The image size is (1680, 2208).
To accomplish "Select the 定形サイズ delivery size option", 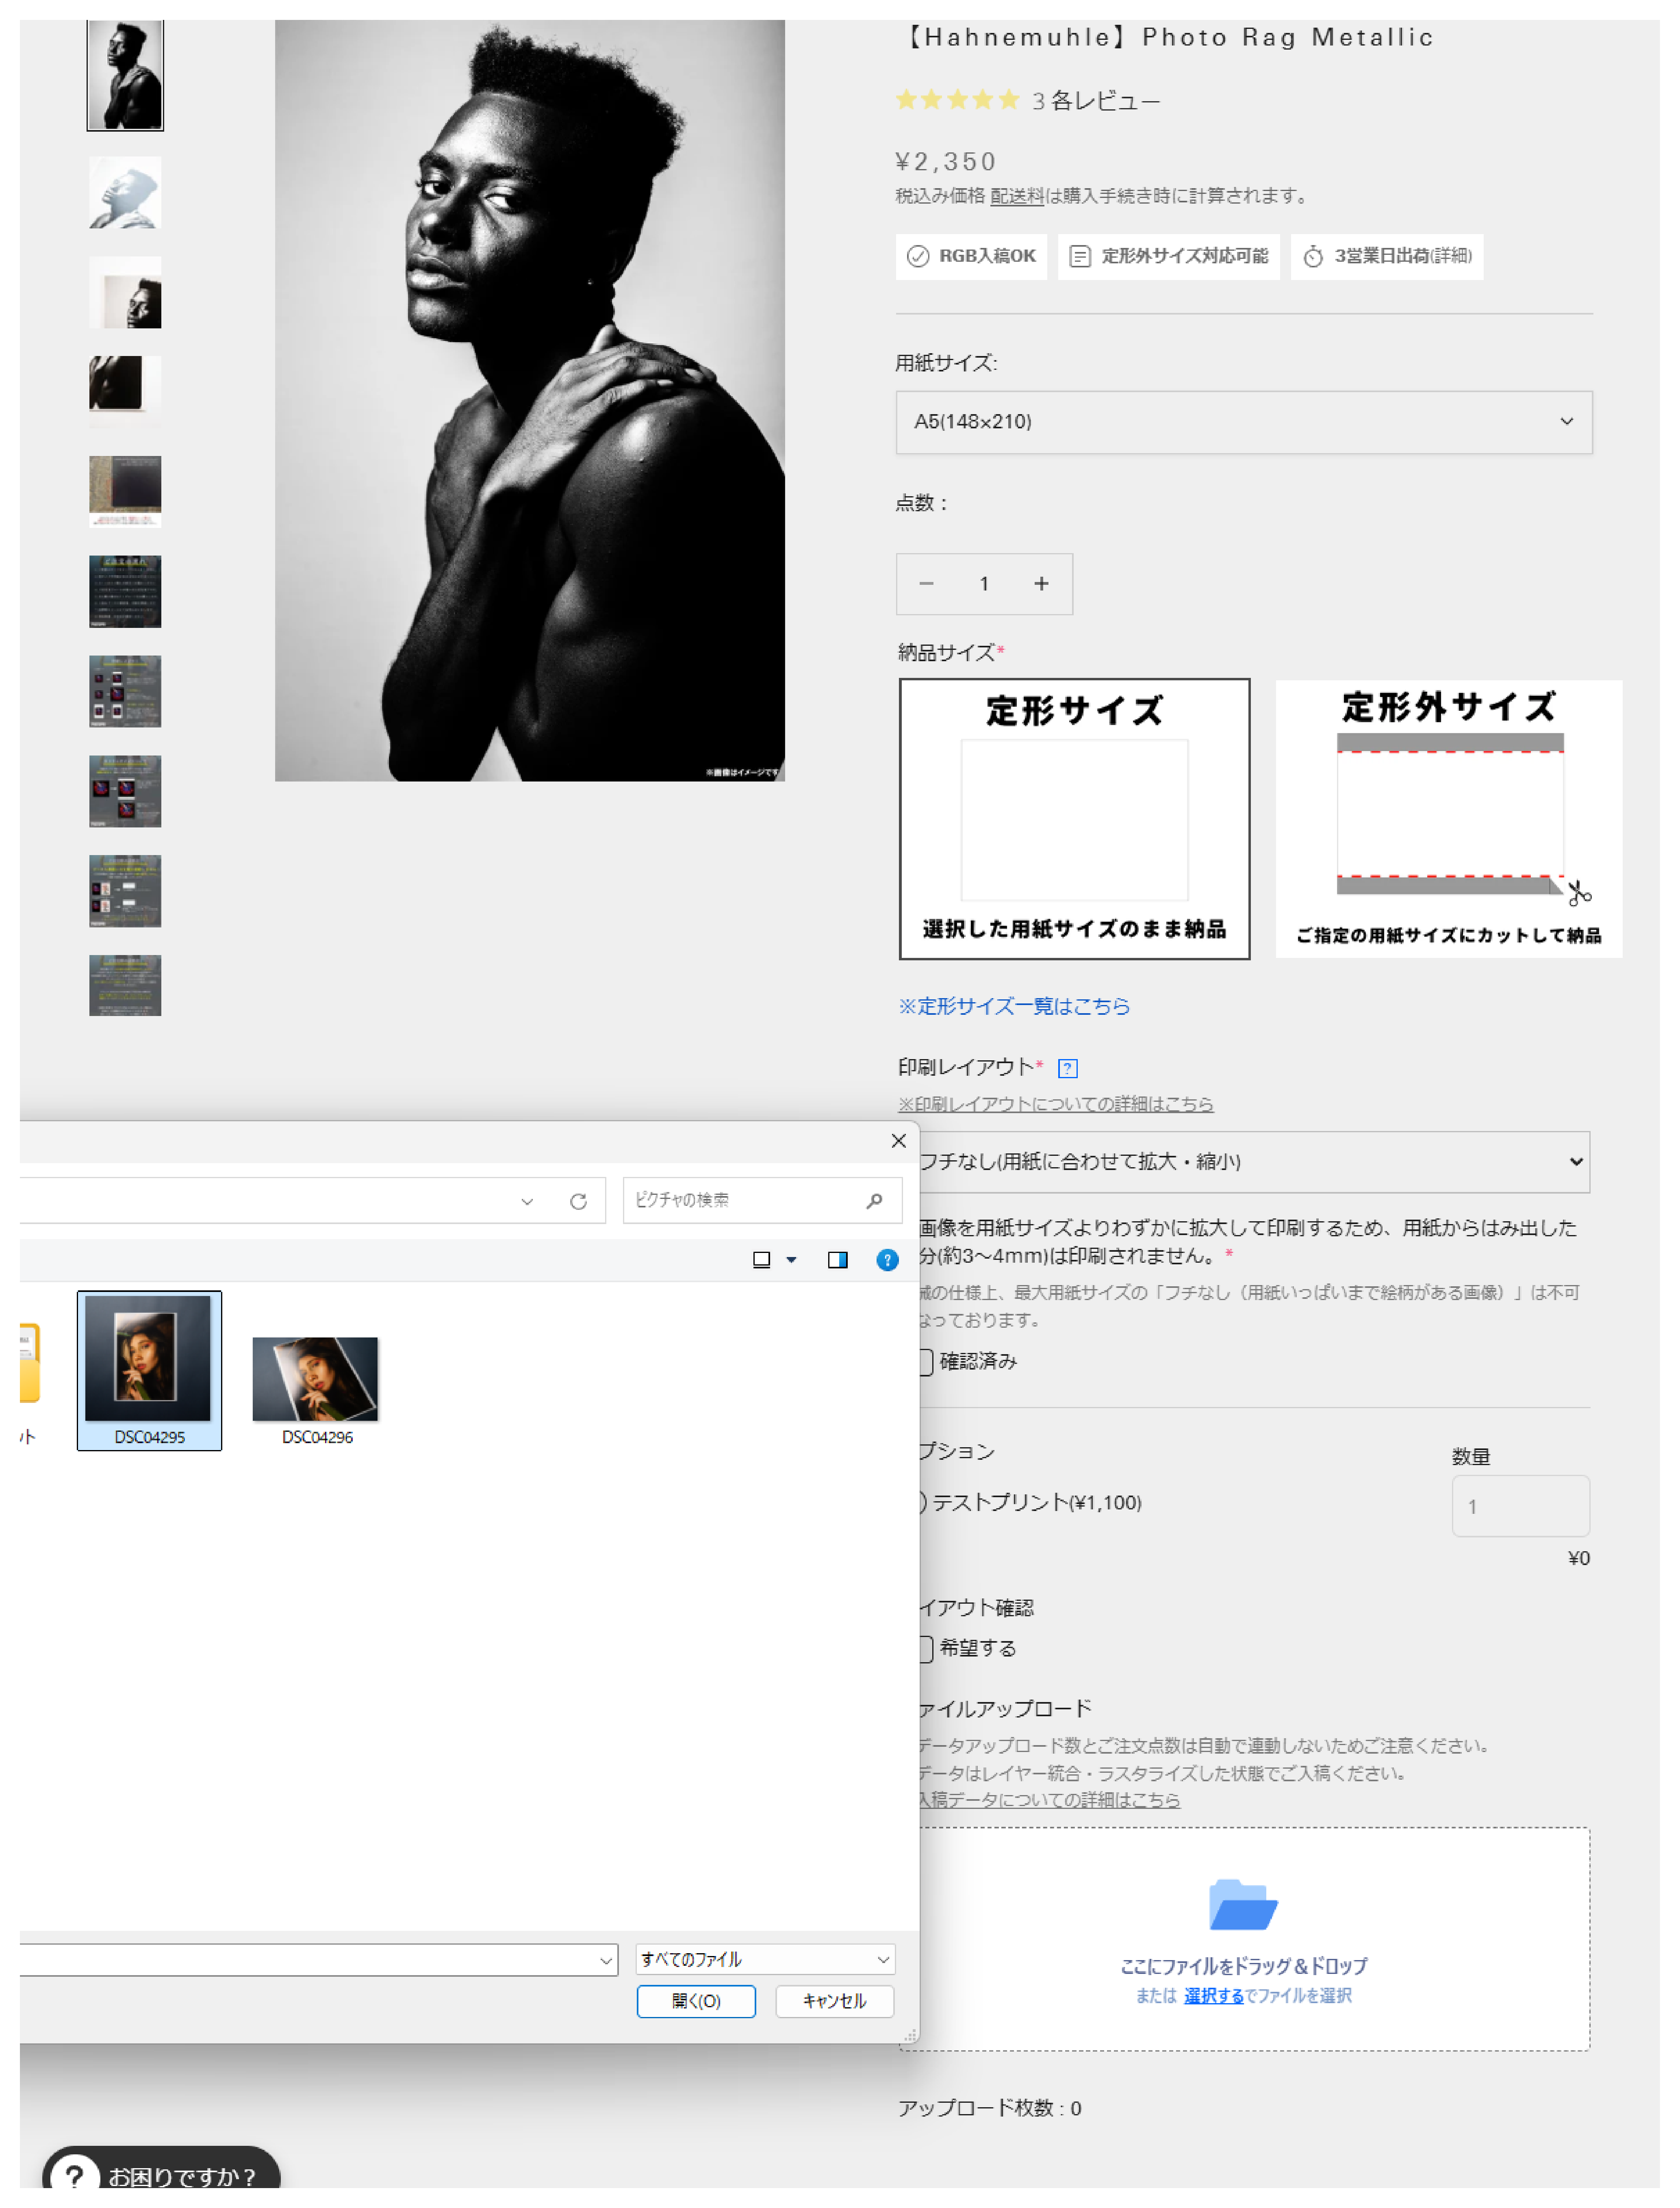I will coord(1074,819).
